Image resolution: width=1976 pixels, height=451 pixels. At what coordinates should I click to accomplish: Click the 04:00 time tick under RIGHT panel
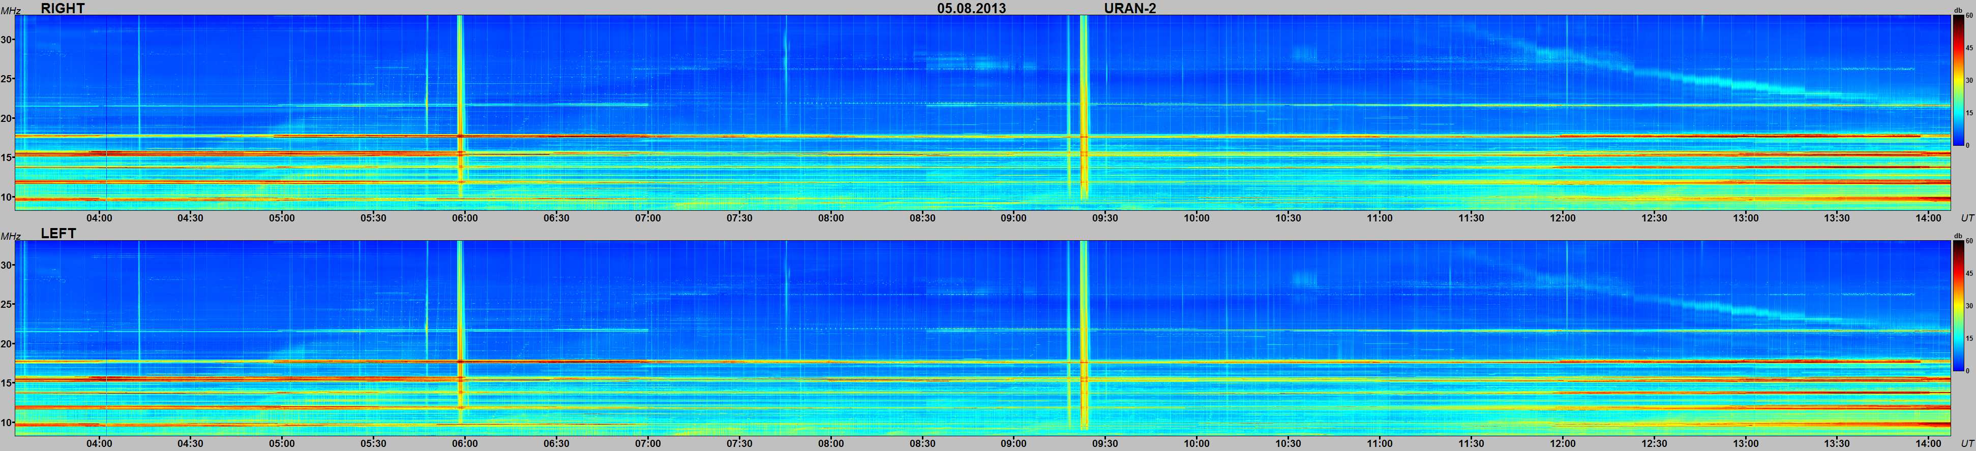[99, 218]
